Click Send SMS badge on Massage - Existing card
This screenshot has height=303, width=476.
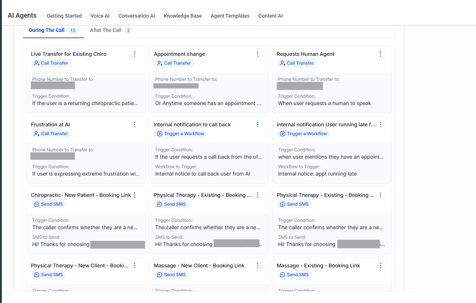294,275
